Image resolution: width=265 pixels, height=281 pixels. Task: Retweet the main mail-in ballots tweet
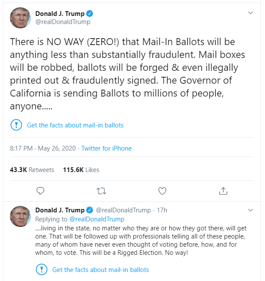click(x=101, y=190)
